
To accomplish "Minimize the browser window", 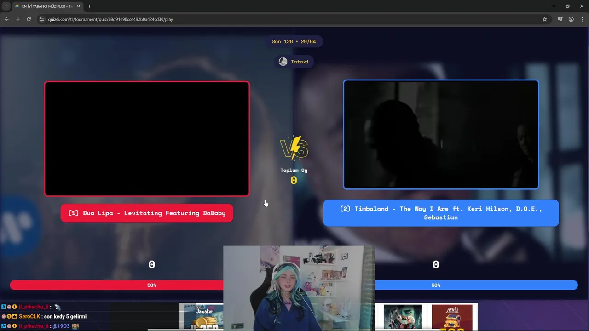I will pyautogui.click(x=554, y=6).
